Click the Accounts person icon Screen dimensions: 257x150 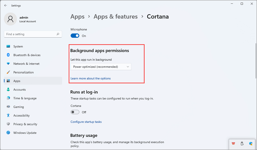(x=8, y=90)
